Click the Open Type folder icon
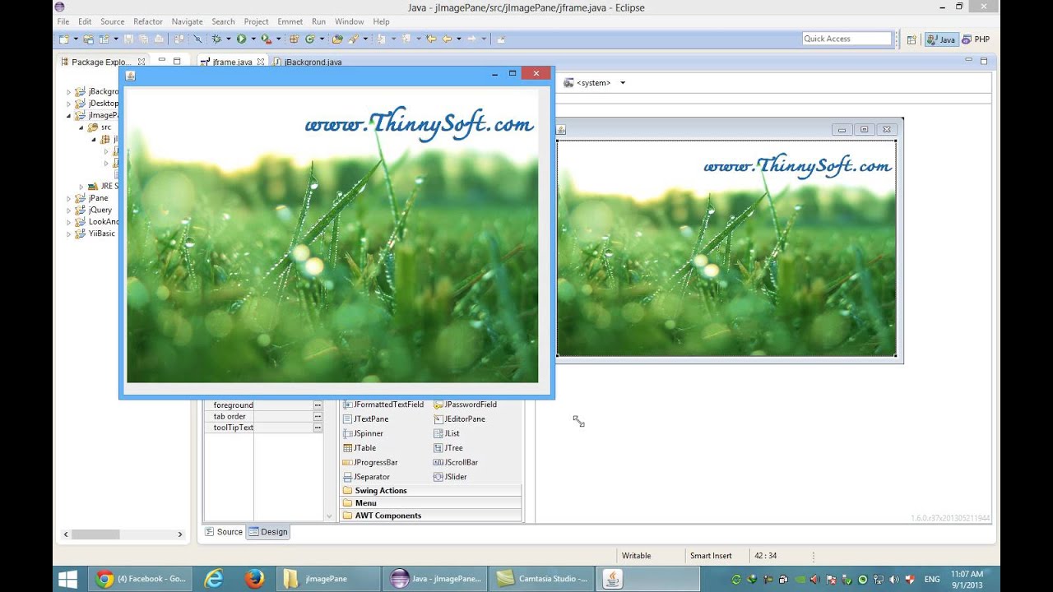 pos(337,39)
